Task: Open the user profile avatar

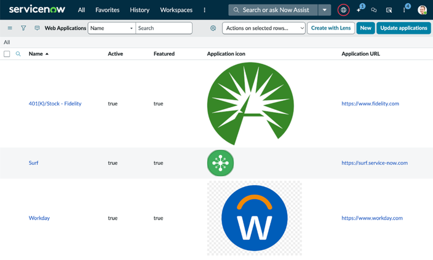Action: [x=422, y=10]
